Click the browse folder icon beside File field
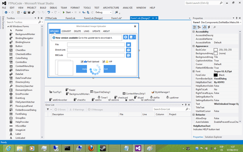The width and height of the screenshot is (243, 152). [x=128, y=45]
